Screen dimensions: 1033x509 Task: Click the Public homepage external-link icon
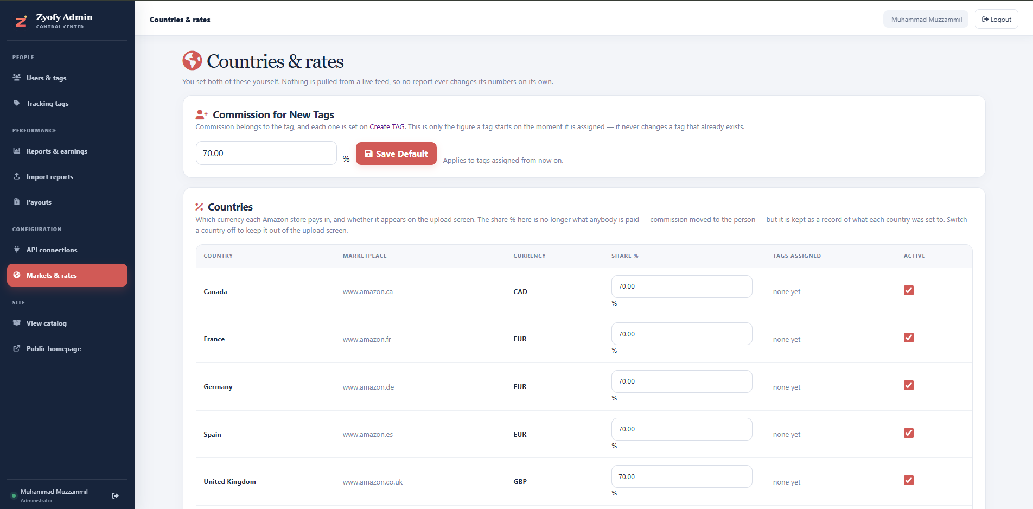tap(17, 348)
